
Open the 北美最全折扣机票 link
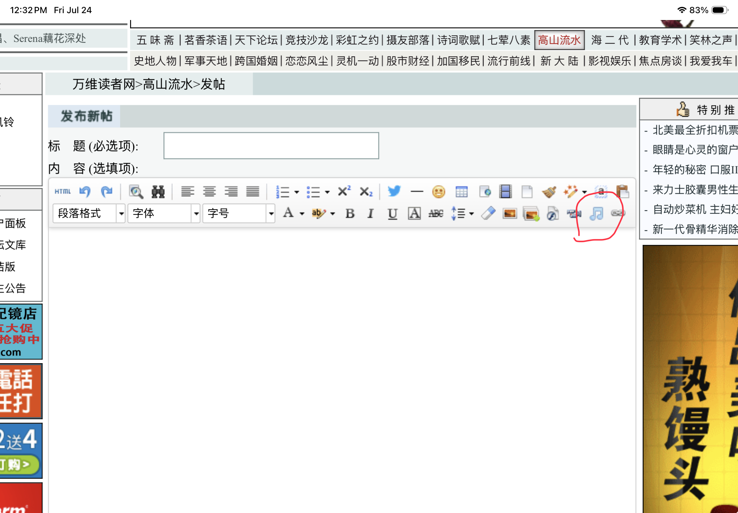(x=695, y=130)
